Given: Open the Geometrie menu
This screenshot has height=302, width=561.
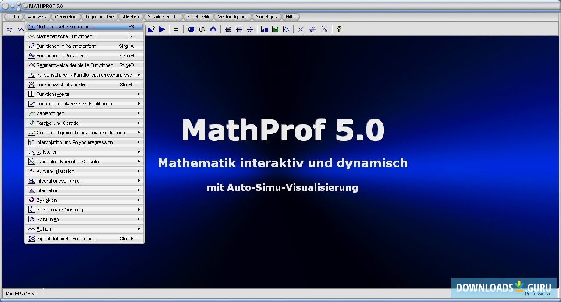Looking at the screenshot, I should tap(65, 17).
